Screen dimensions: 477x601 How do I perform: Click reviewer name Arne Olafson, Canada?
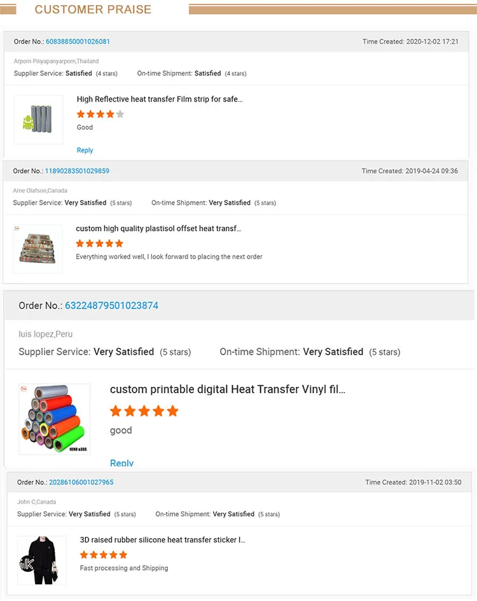[40, 191]
